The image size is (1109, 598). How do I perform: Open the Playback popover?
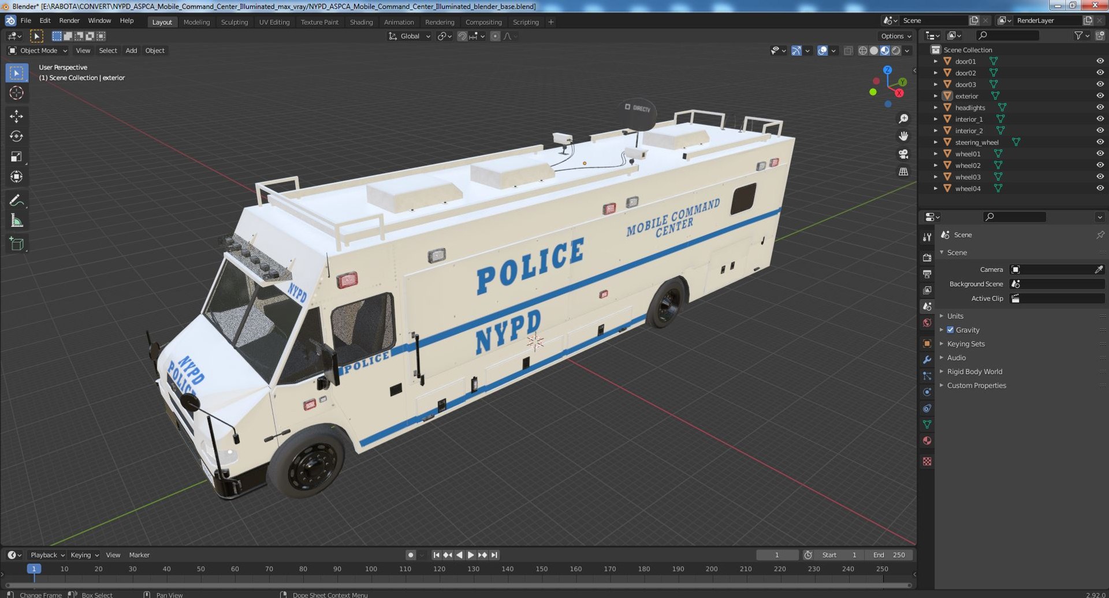coord(47,555)
